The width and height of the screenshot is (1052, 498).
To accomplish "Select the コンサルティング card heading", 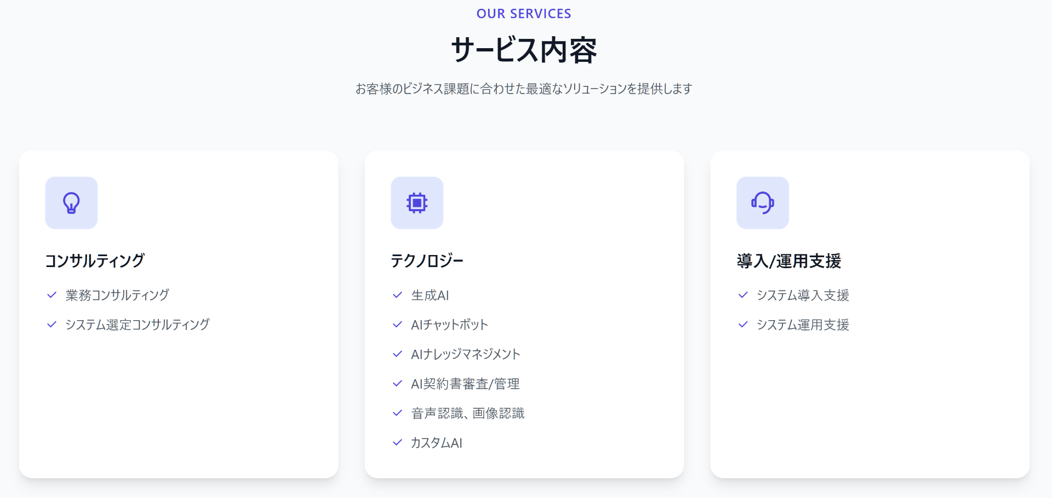I will point(95,260).
